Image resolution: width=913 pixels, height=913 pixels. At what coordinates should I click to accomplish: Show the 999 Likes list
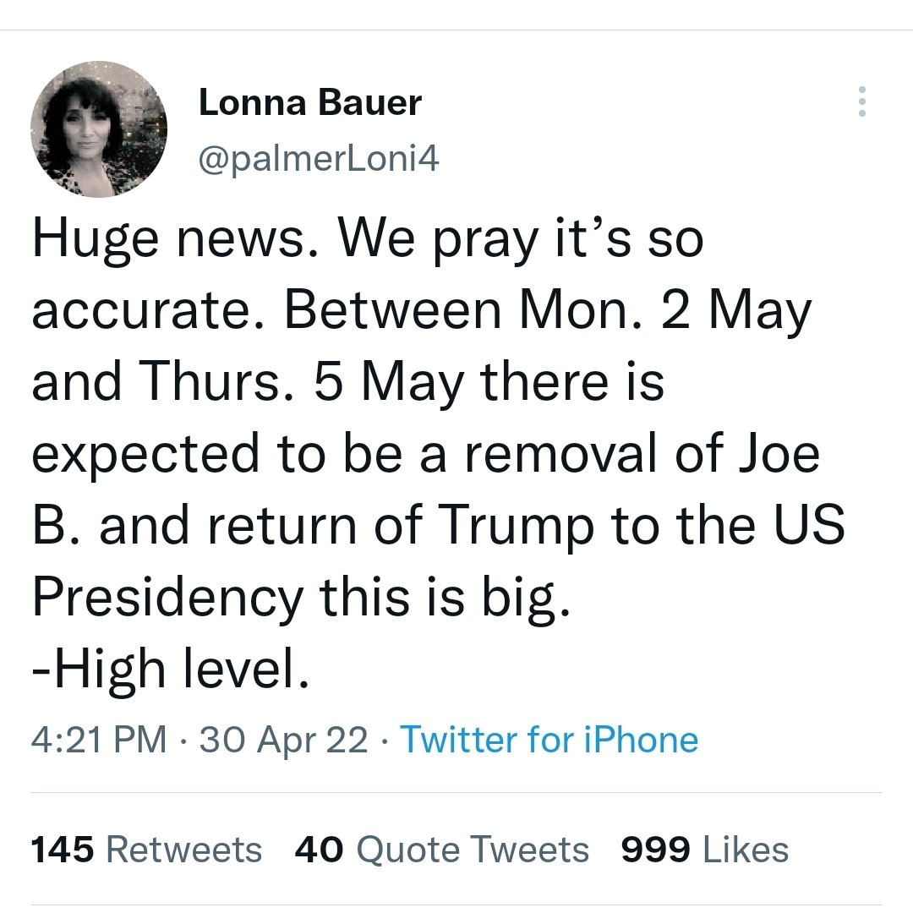(x=704, y=850)
